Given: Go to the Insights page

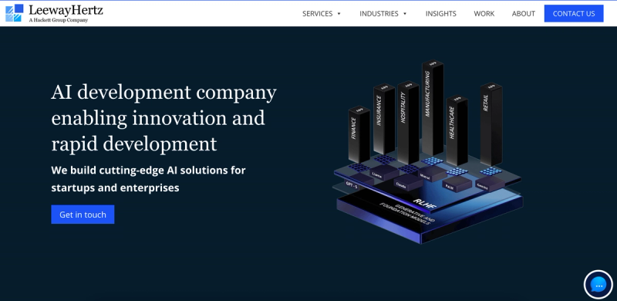Looking at the screenshot, I should 440,14.
